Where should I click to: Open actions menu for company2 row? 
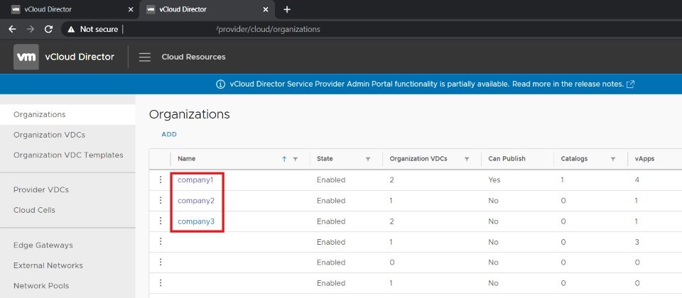[161, 200]
